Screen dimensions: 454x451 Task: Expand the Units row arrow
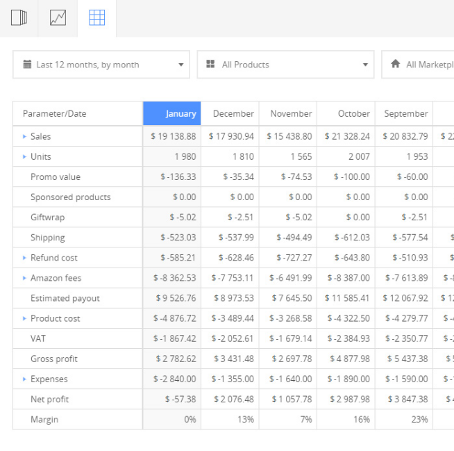click(24, 157)
